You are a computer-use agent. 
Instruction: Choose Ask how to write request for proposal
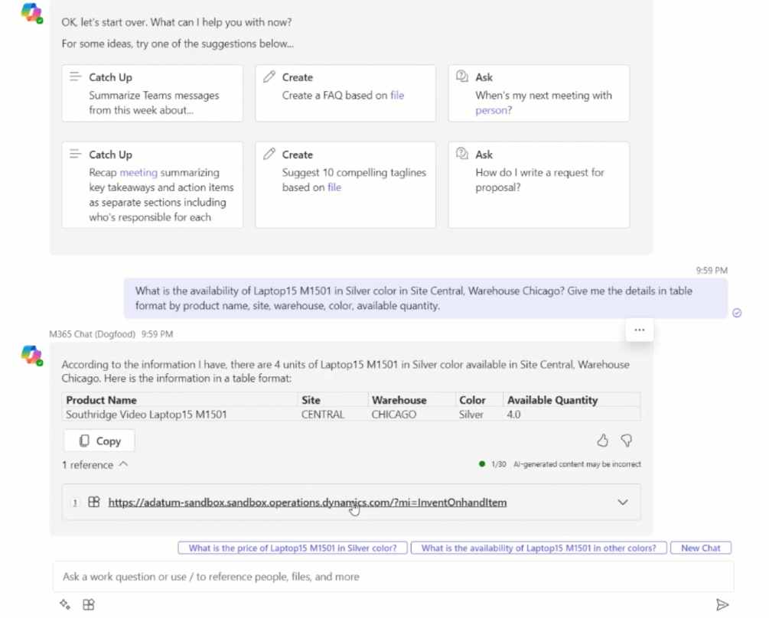coord(539,185)
